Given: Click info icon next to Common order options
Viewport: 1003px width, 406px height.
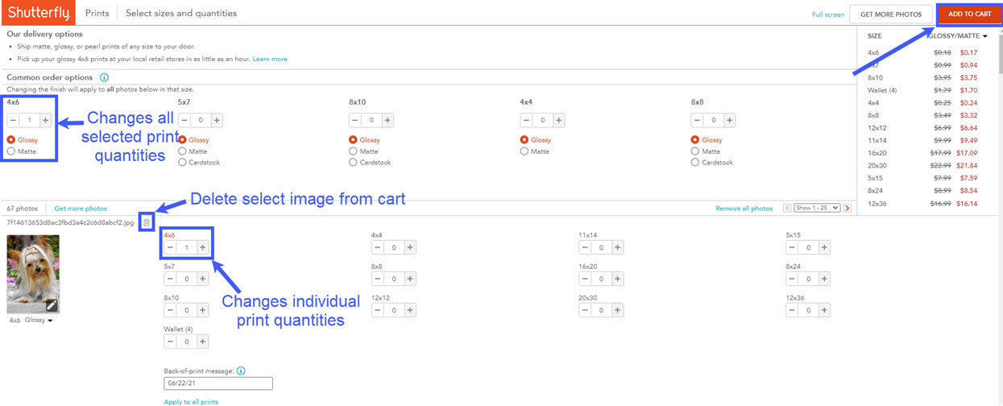Looking at the screenshot, I should (x=104, y=77).
